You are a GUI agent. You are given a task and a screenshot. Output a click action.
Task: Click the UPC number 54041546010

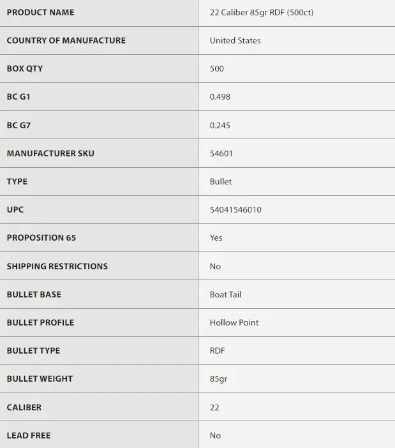click(x=235, y=209)
